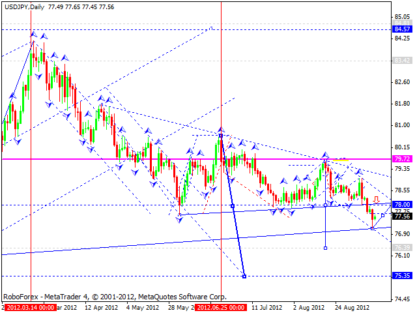
Task: Click the square handle below 76.90 on vertical line
Action: pyautogui.click(x=325, y=248)
